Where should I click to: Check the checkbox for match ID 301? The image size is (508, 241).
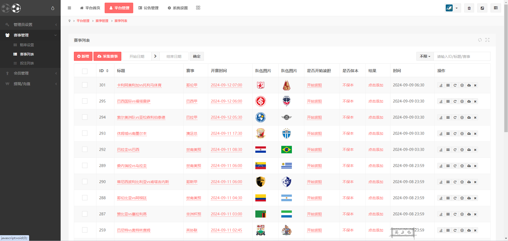(x=85, y=85)
